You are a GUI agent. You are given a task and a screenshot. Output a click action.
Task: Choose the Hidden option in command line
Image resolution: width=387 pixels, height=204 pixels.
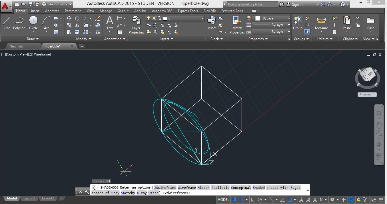(x=204, y=188)
